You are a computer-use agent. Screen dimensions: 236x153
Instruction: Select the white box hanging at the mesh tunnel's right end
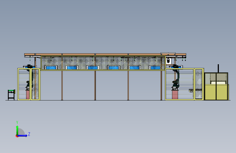click(x=168, y=61)
